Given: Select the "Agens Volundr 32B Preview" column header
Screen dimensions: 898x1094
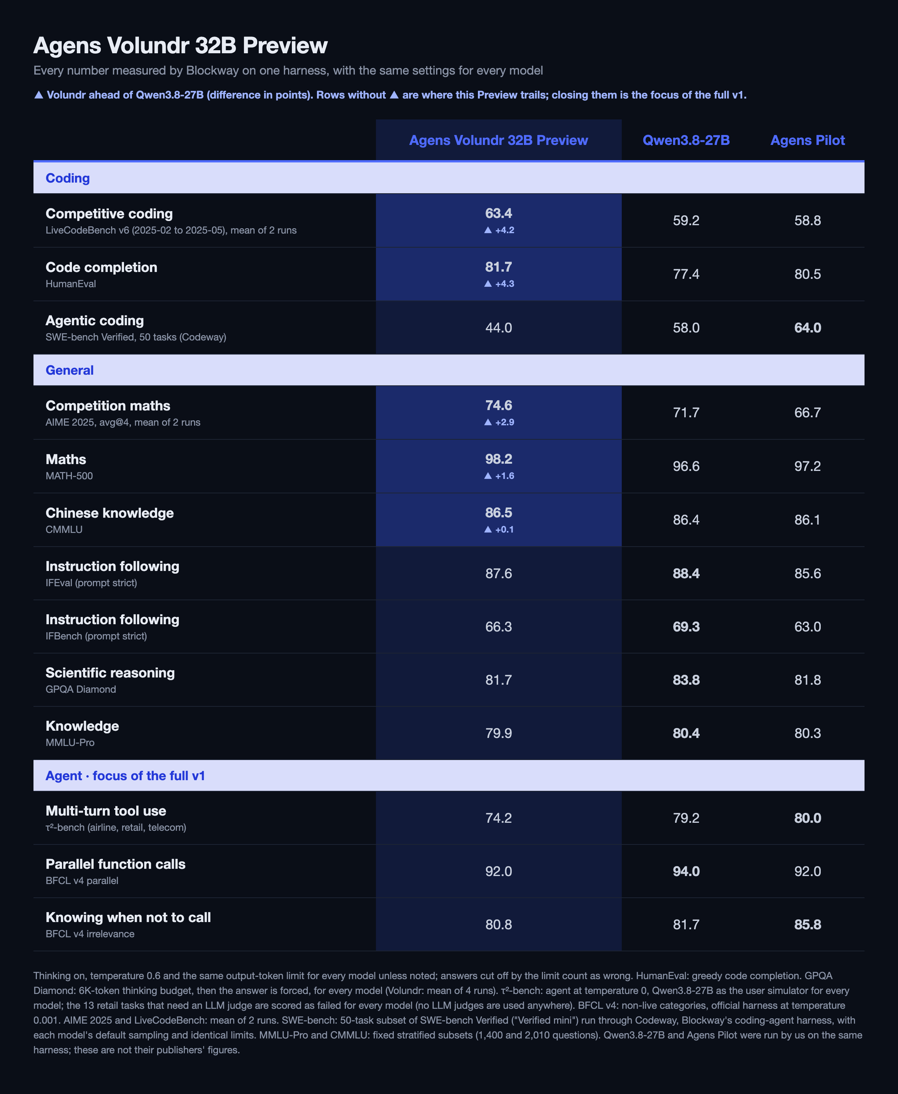Looking at the screenshot, I should [x=498, y=140].
